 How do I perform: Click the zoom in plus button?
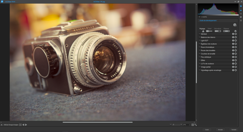coord(181,125)
